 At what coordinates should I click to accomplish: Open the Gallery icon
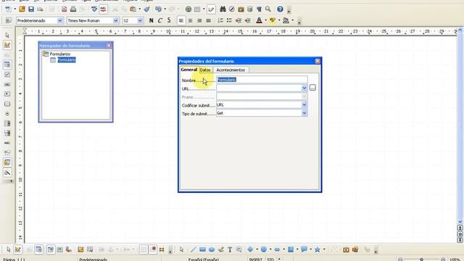(x=241, y=9)
